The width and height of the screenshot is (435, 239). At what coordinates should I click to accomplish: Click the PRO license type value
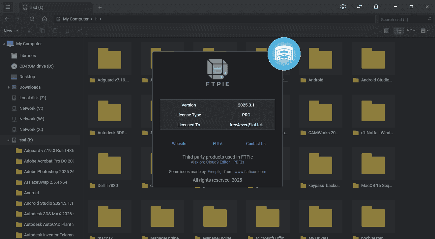246,115
